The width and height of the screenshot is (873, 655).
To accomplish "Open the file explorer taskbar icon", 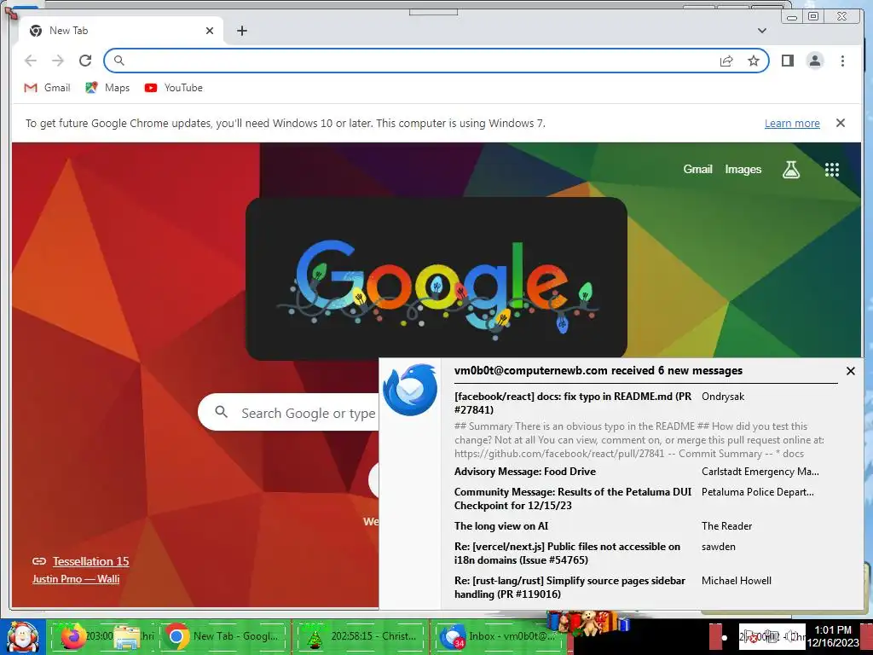I will pyautogui.click(x=127, y=636).
